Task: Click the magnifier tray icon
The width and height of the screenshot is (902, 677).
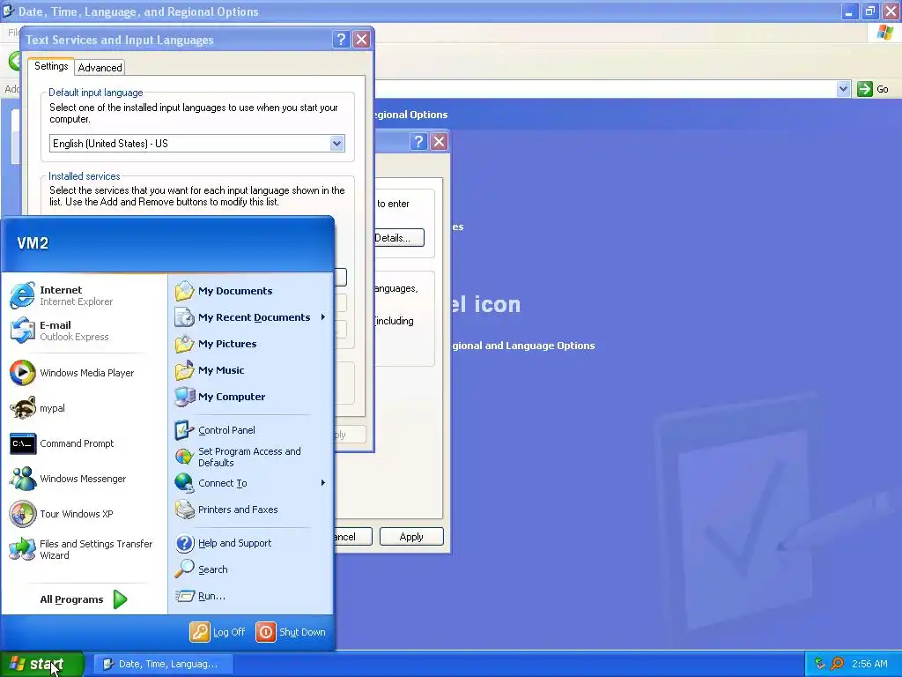Action: pos(837,664)
